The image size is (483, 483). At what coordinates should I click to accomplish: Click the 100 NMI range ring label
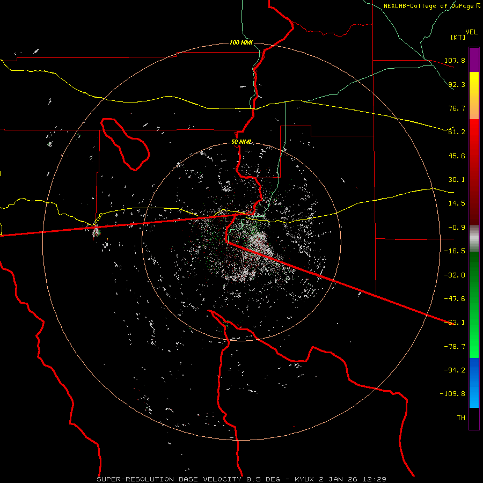point(241,42)
